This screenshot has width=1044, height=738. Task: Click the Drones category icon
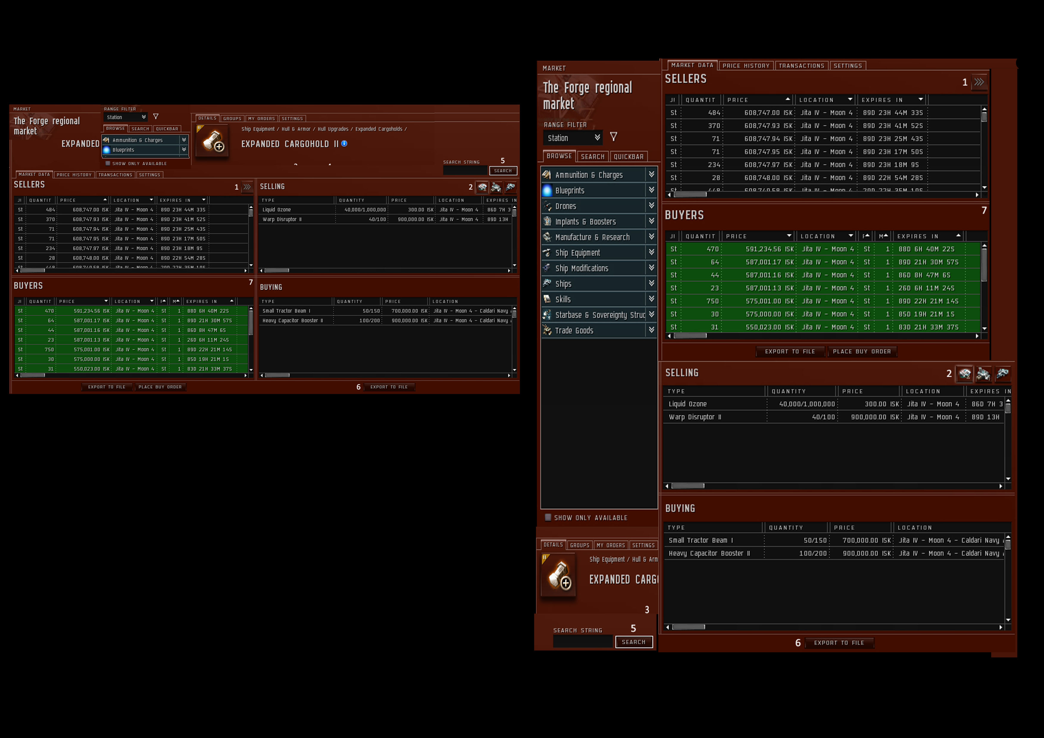(x=547, y=206)
